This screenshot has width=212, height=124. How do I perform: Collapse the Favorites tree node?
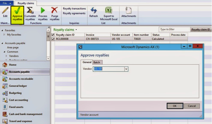coord(2,30)
